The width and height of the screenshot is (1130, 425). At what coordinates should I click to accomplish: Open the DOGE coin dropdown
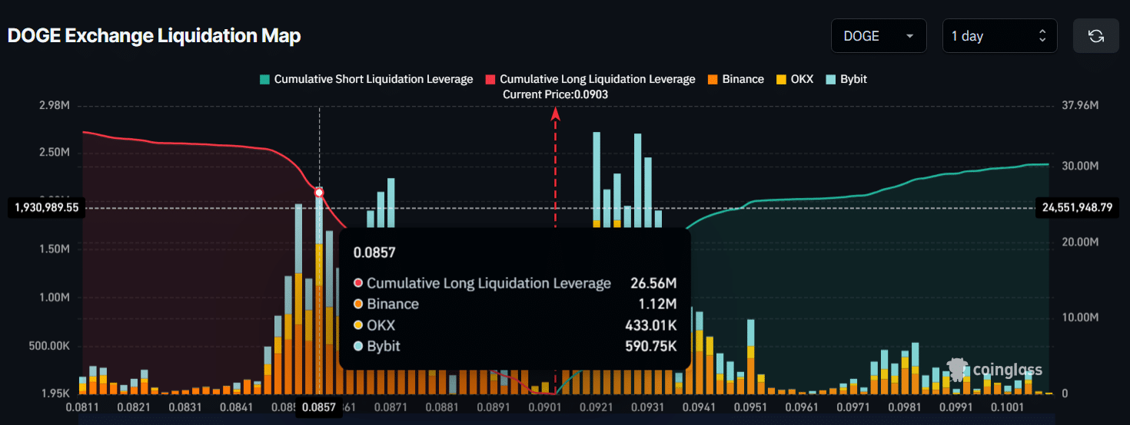878,36
